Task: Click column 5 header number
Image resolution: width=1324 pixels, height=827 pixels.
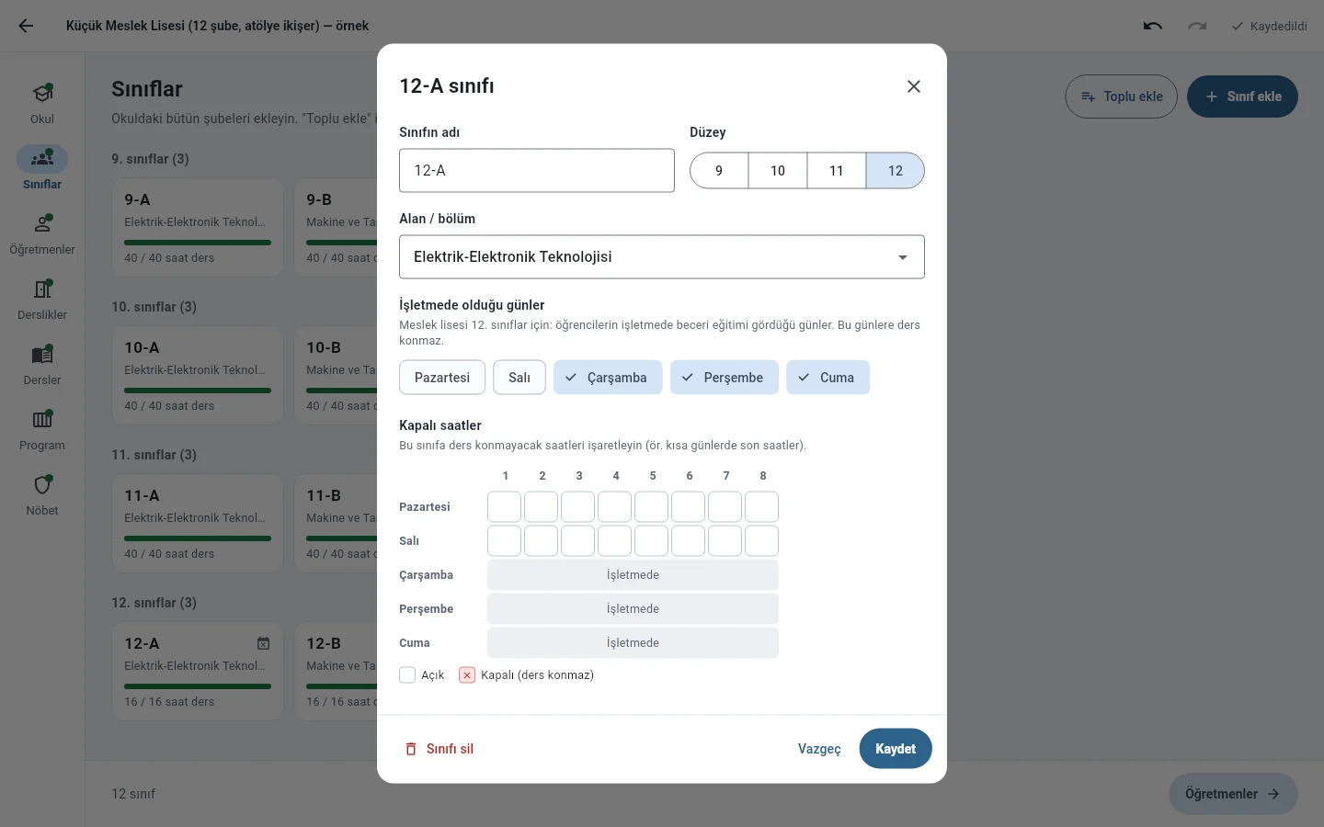Action: click(653, 476)
